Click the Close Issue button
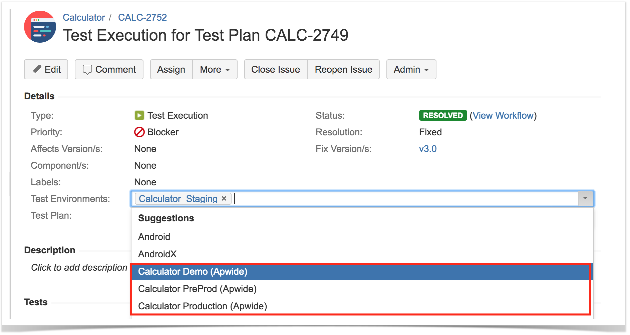Image resolution: width=630 pixels, height=335 pixels. [x=276, y=69]
